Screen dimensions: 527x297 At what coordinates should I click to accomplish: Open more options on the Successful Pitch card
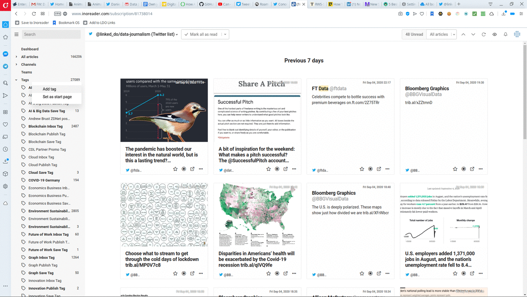coord(294,169)
